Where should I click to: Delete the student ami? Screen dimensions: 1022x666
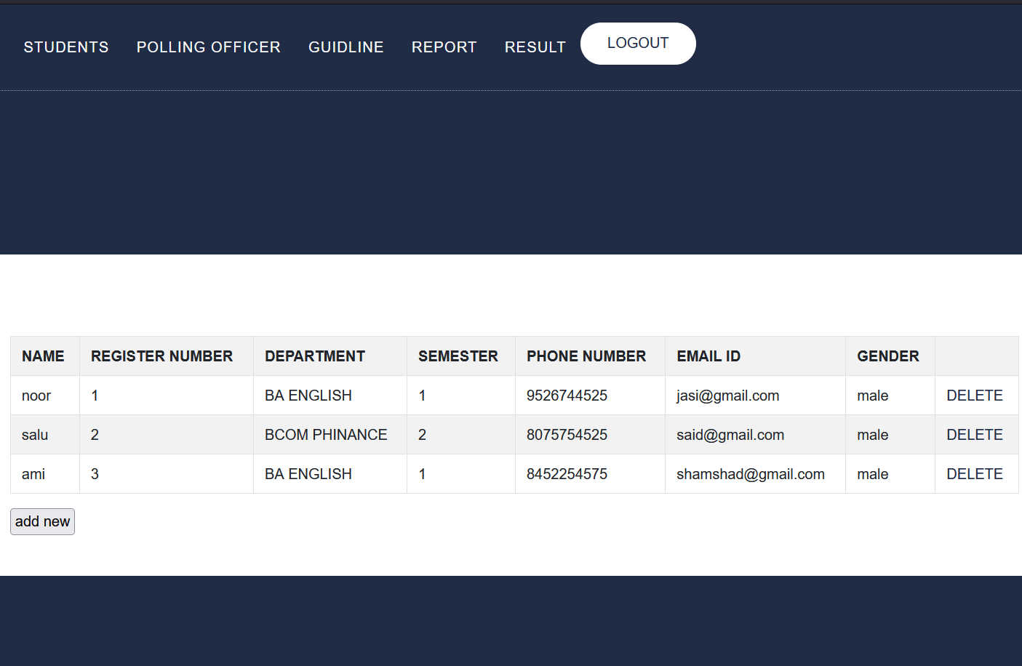tap(974, 474)
